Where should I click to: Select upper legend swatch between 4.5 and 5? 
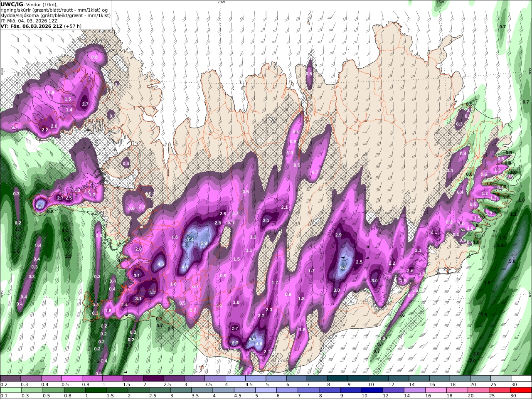pyautogui.click(x=256, y=379)
